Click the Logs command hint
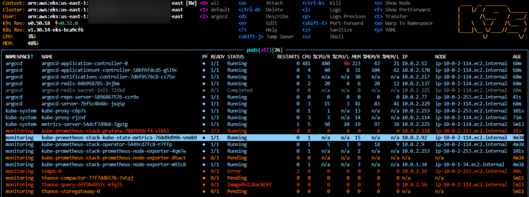This screenshot has width=529, height=197. pyautogui.click(x=322, y=9)
